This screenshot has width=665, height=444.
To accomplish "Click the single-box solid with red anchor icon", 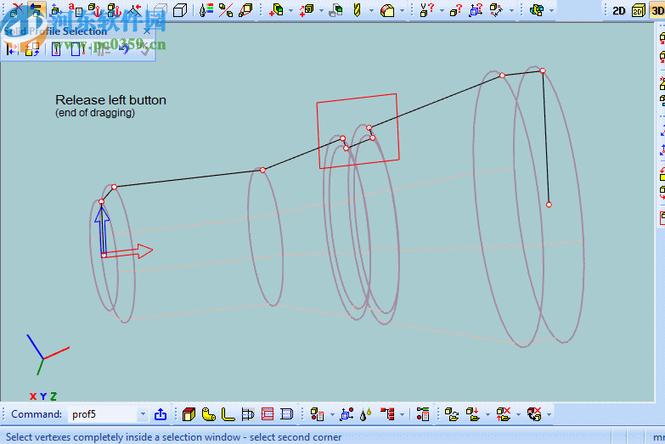I will tap(94, 9).
